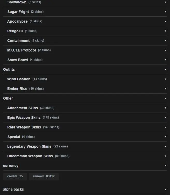Screen dimensions: 170x195
Task: Expand Sugar Fright skins list
Action: tap(85, 12)
